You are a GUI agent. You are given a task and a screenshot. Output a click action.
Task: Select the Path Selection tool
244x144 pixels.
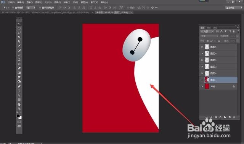coord(19,95)
